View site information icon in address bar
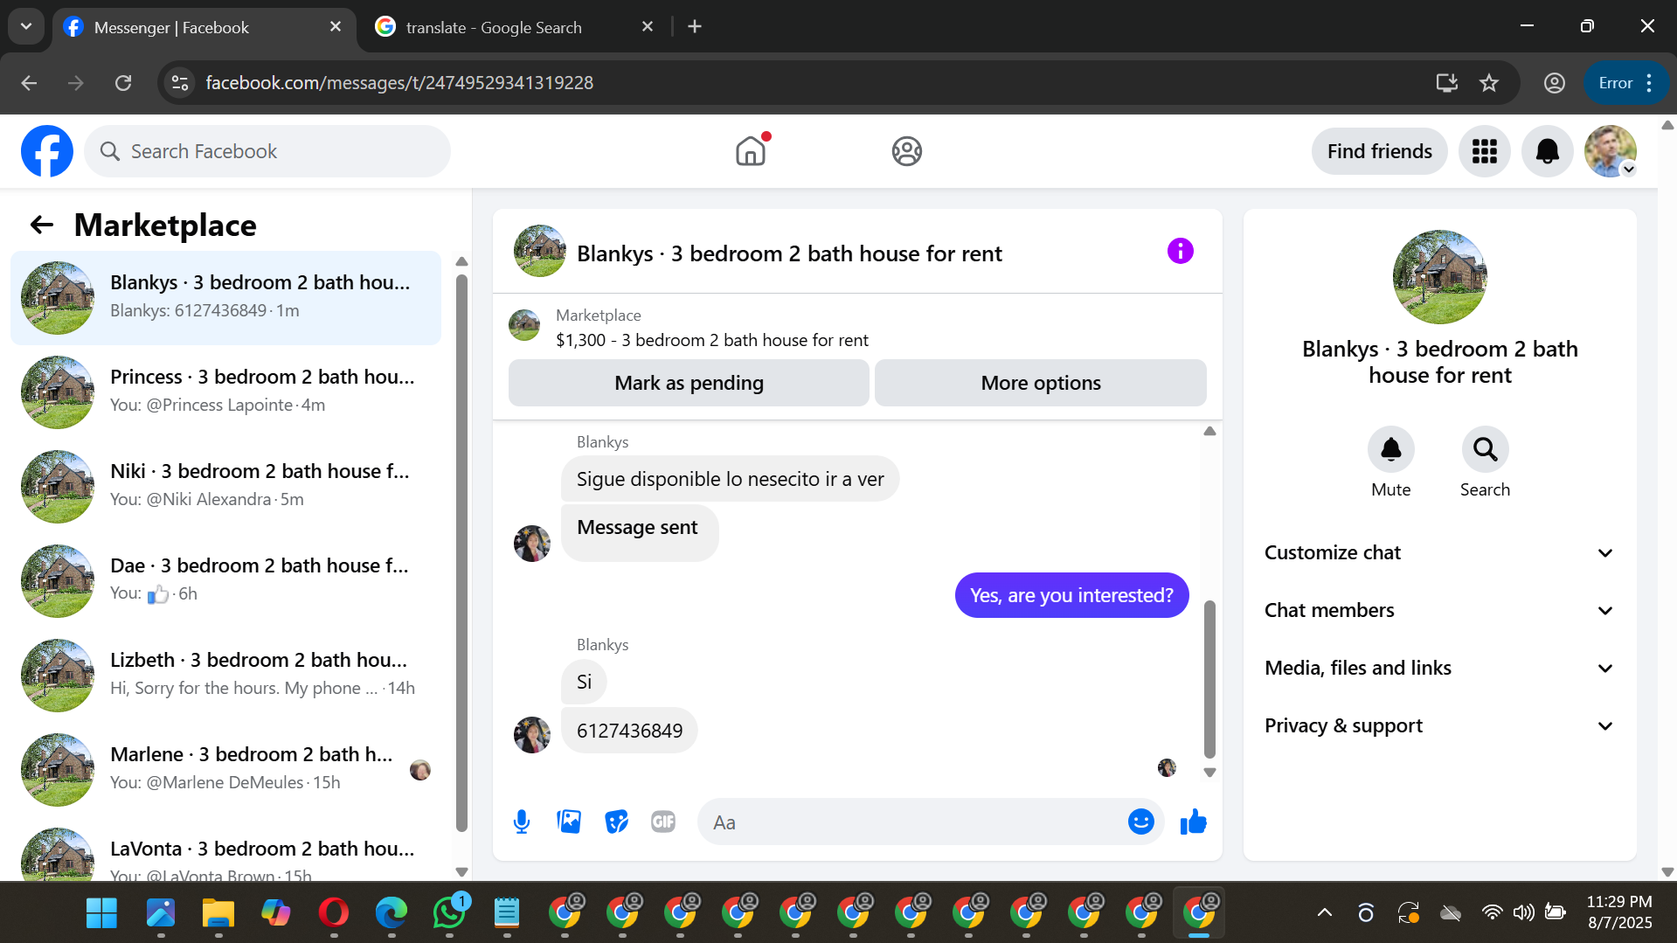This screenshot has height=943, width=1677. 180,83
